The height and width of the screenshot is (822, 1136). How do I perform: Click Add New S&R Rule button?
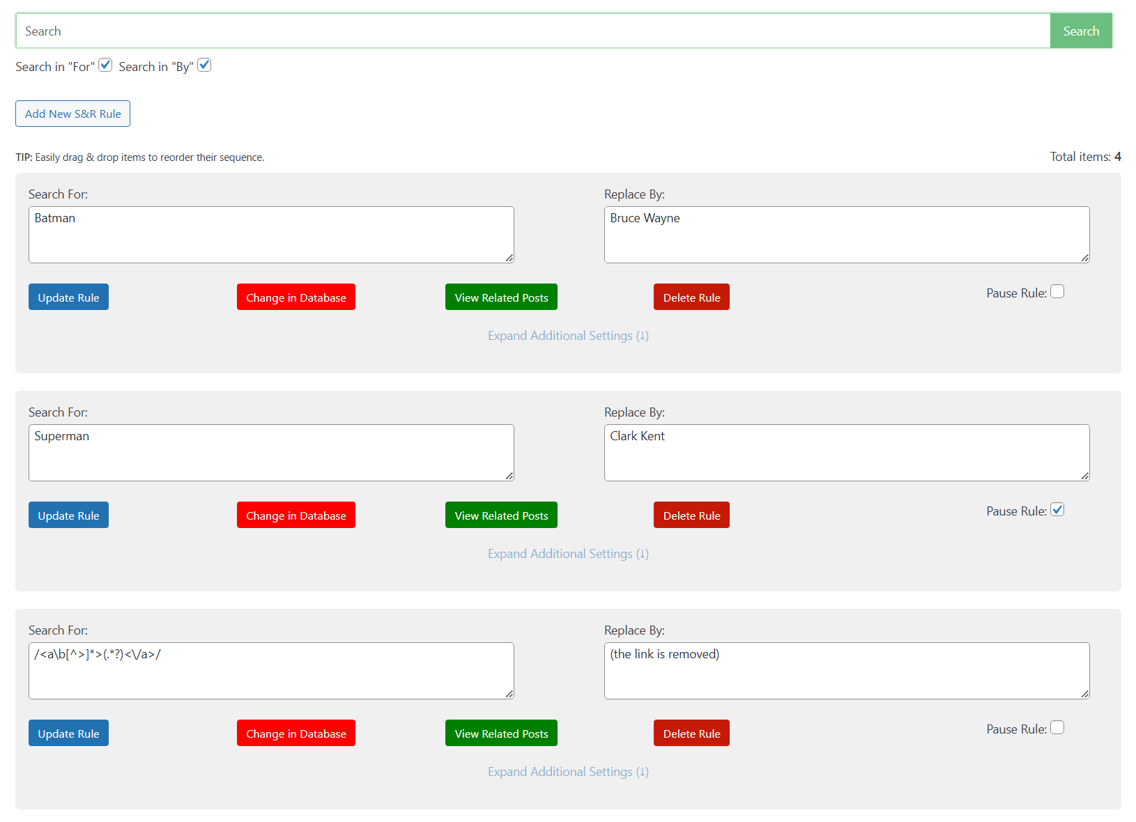tap(72, 114)
